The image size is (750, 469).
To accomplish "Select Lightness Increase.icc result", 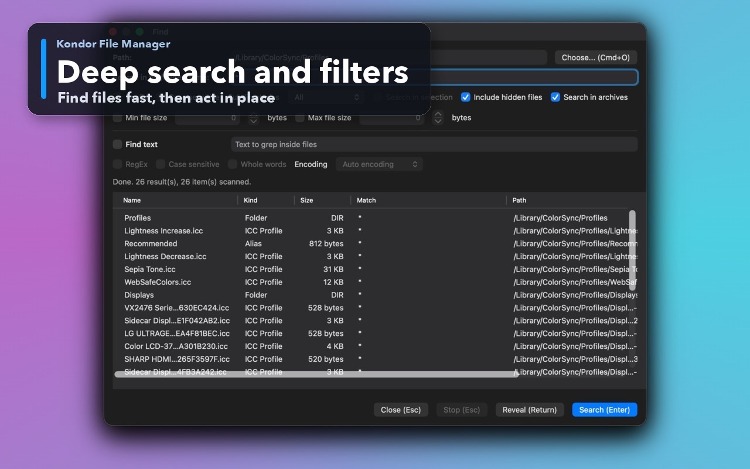I will pyautogui.click(x=375, y=231).
